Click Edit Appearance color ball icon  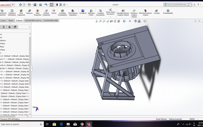135,21
